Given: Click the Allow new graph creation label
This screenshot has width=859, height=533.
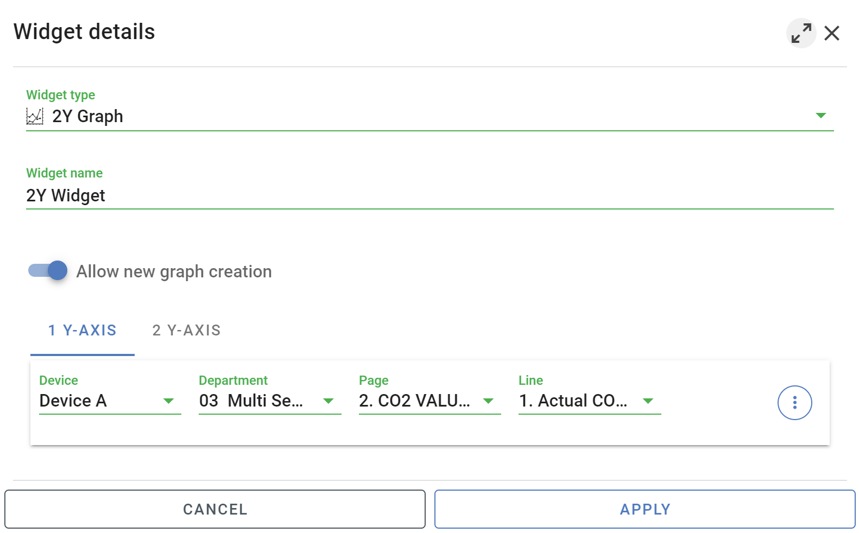Looking at the screenshot, I should [174, 271].
